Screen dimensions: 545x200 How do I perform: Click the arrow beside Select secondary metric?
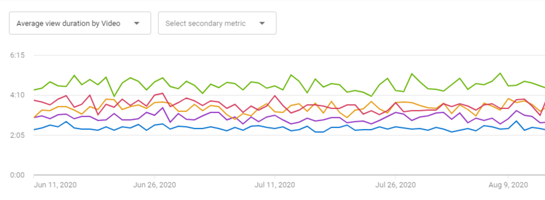262,23
